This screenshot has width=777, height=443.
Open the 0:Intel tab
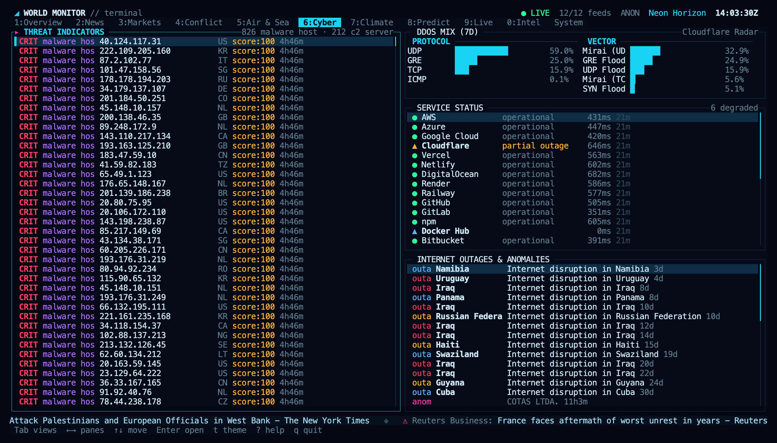(x=523, y=22)
